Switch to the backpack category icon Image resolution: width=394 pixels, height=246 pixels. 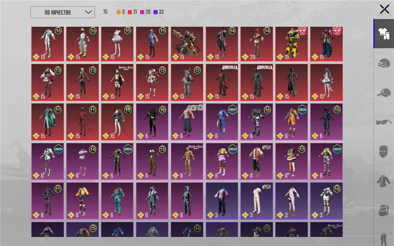click(383, 210)
